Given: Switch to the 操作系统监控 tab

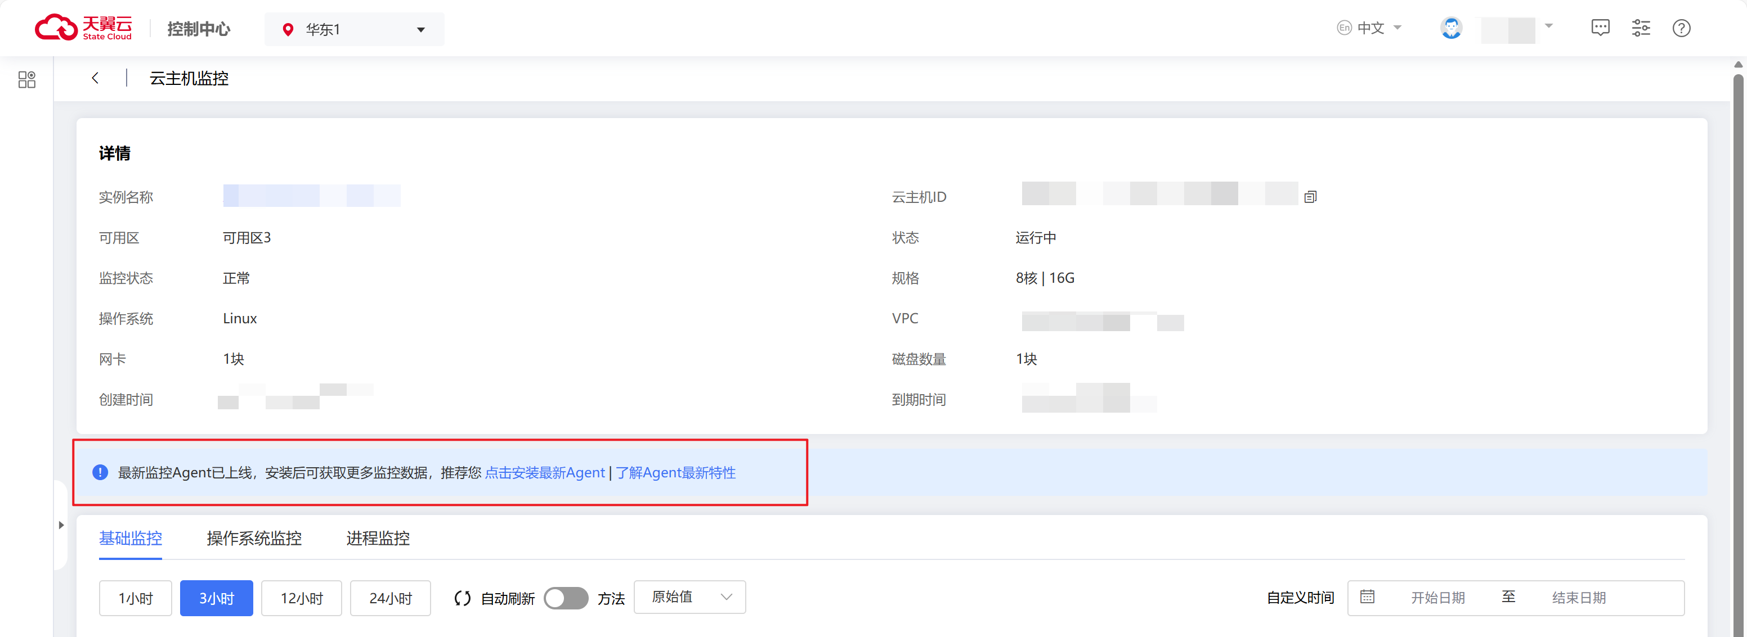Looking at the screenshot, I should 254,538.
